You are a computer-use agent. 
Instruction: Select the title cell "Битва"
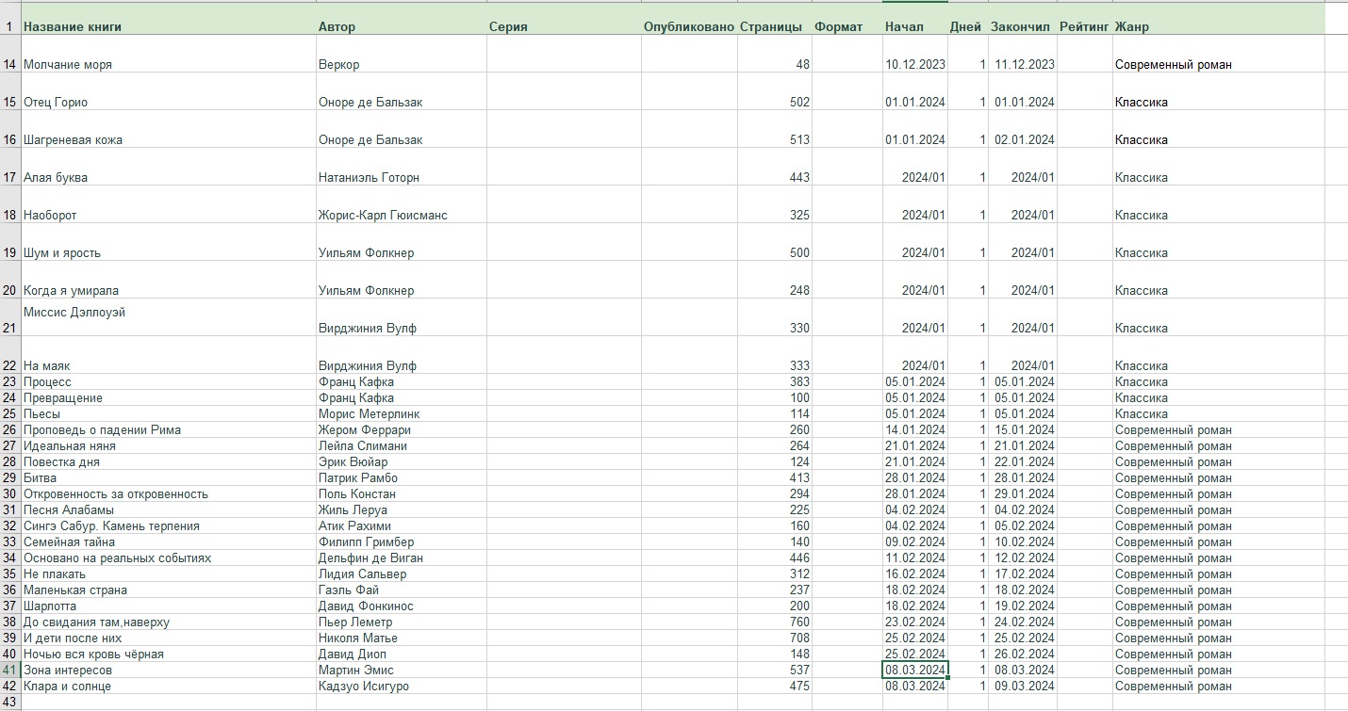coord(168,478)
